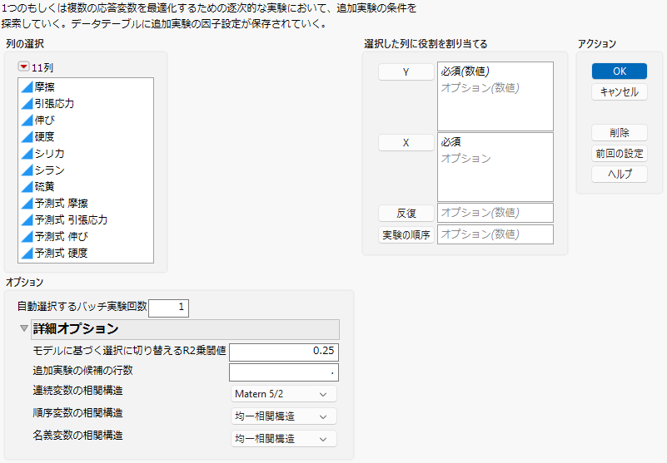667x463 pixels.
Task: Select the シラン column name
Action: (x=49, y=170)
